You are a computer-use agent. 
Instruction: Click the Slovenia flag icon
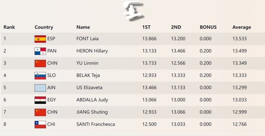pos(40,76)
